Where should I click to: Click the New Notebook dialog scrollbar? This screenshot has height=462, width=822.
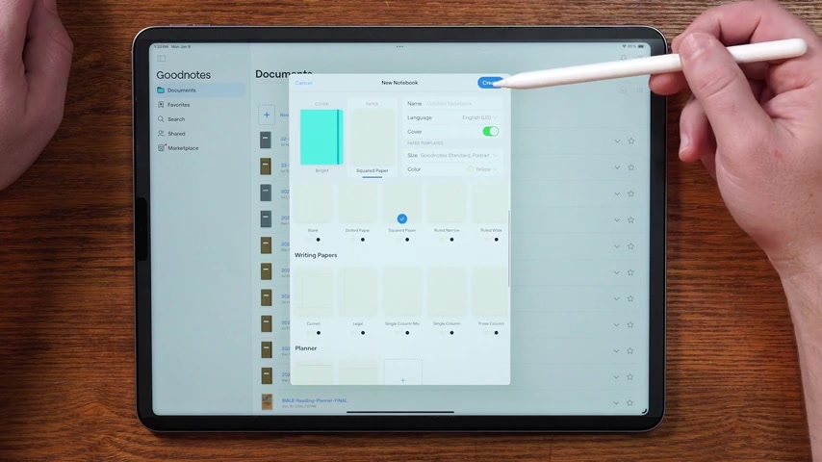508,248
